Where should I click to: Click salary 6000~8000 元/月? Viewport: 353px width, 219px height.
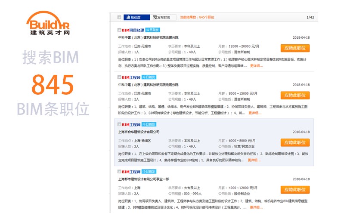[242, 141]
